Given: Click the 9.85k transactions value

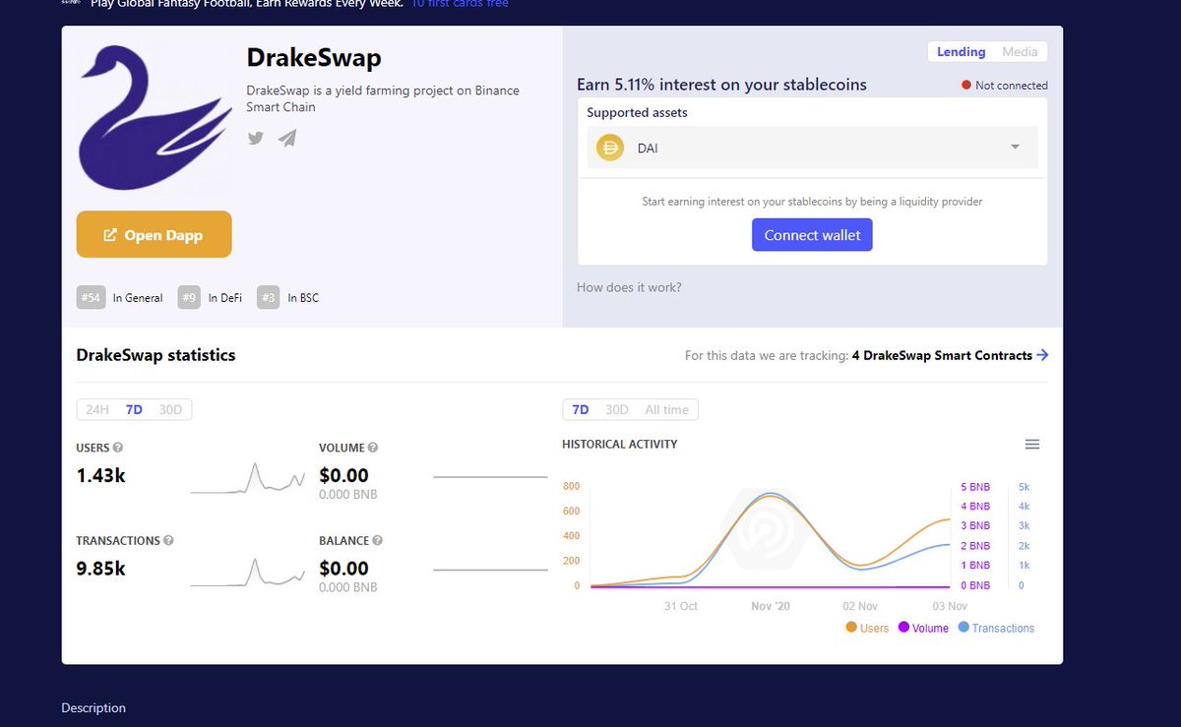Looking at the screenshot, I should pyautogui.click(x=101, y=569).
